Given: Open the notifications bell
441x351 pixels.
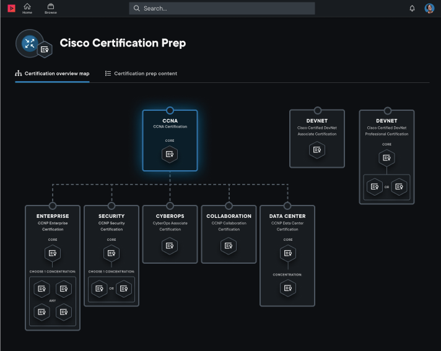Looking at the screenshot, I should pos(412,9).
